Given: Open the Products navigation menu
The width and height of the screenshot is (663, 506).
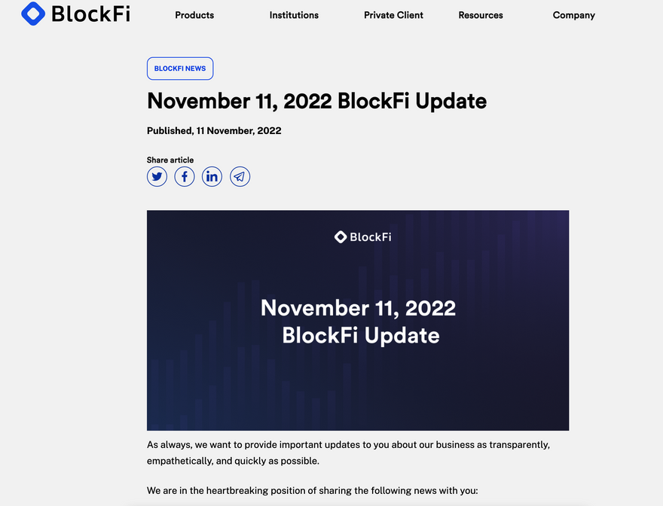Looking at the screenshot, I should [194, 15].
